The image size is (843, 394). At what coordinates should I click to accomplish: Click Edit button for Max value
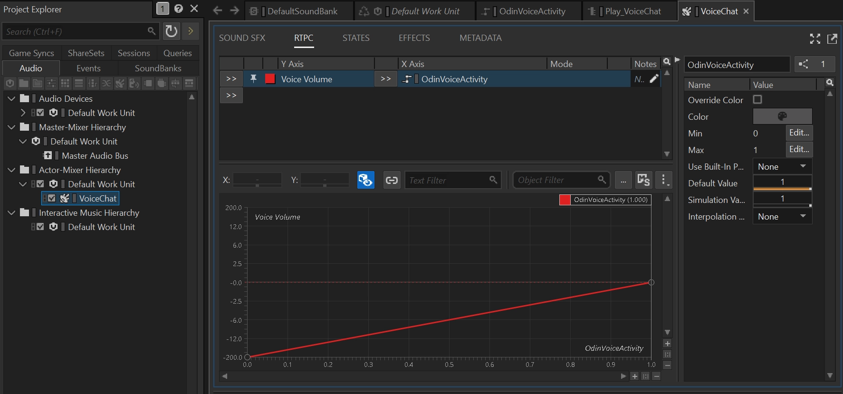[799, 149]
